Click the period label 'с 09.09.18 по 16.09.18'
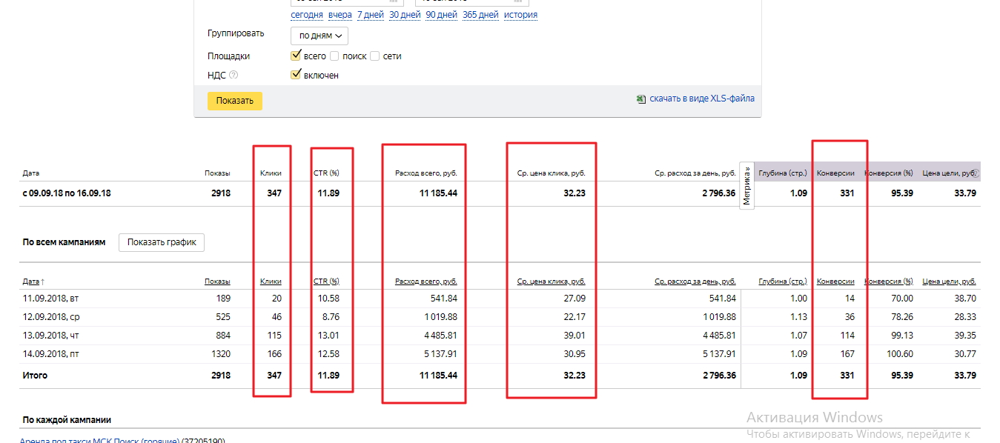 click(x=67, y=193)
